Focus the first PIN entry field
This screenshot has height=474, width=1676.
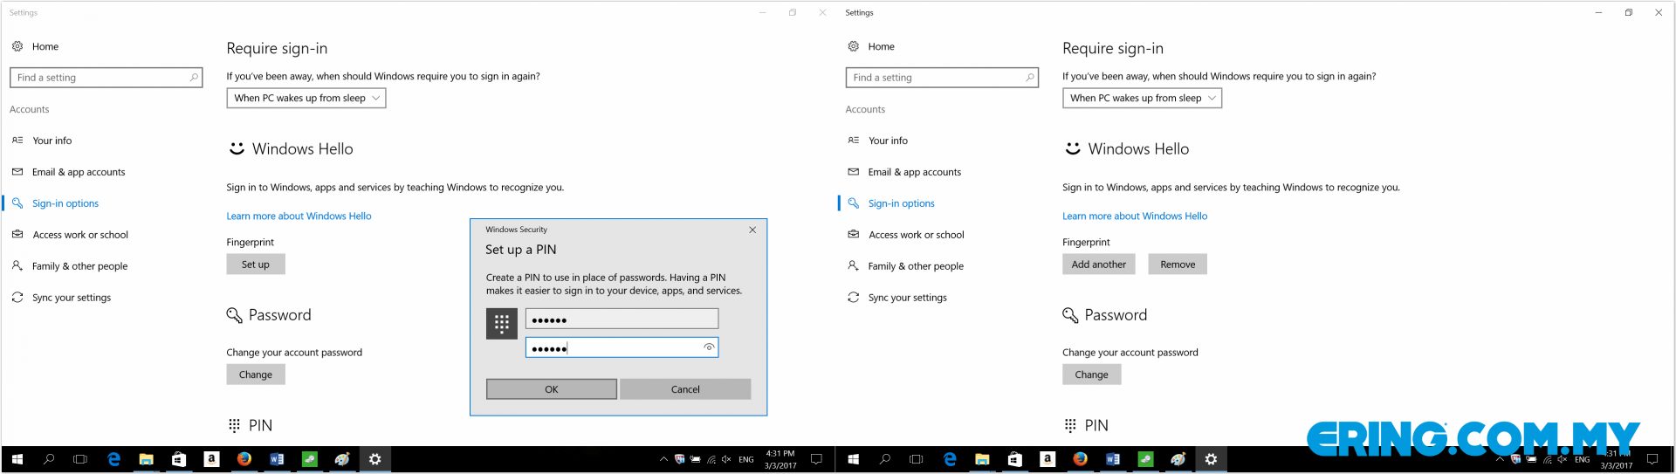coord(622,319)
